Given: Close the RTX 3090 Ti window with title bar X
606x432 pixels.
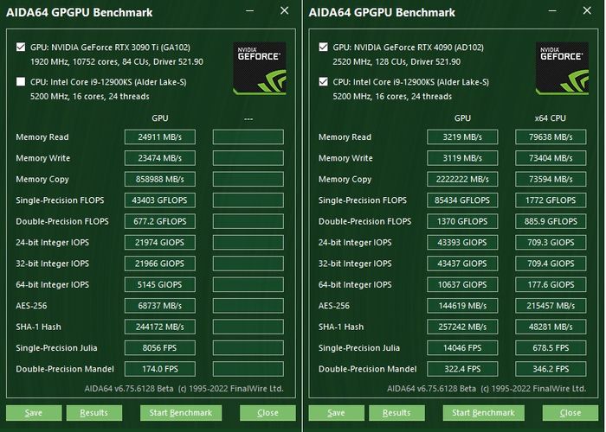Looking at the screenshot, I should (x=285, y=10).
